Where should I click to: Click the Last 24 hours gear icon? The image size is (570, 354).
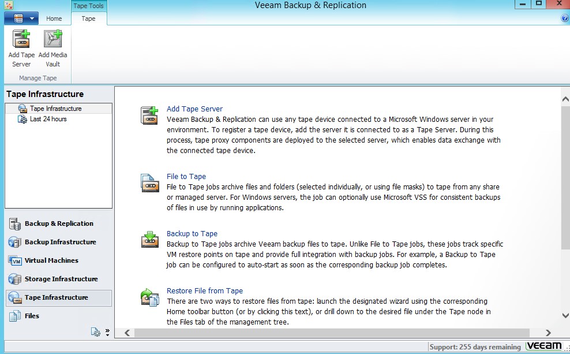pos(22,119)
